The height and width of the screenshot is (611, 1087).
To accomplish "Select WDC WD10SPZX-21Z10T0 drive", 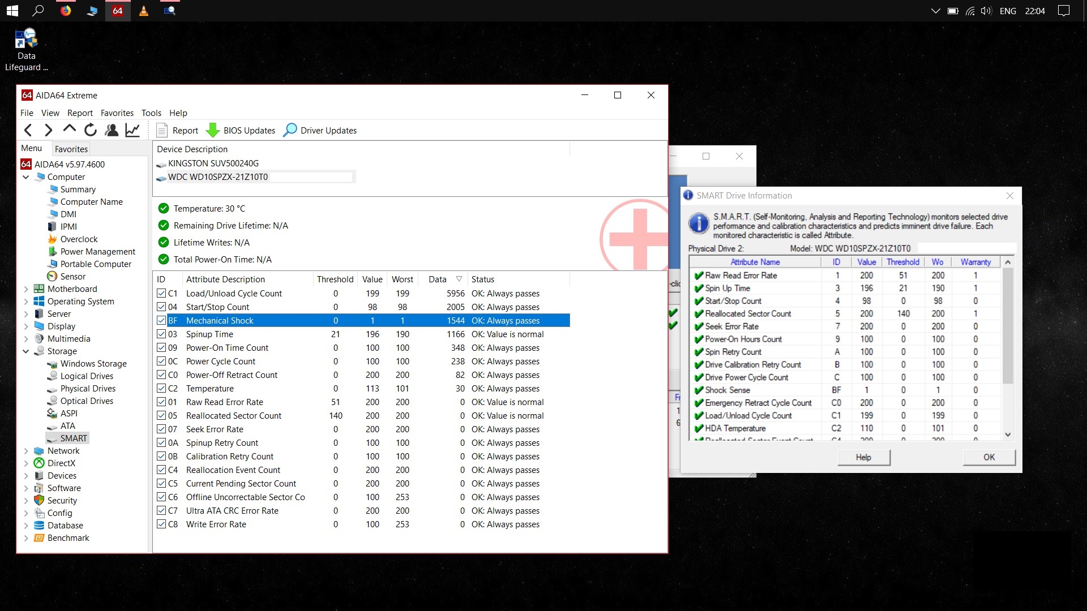I will tap(217, 177).
